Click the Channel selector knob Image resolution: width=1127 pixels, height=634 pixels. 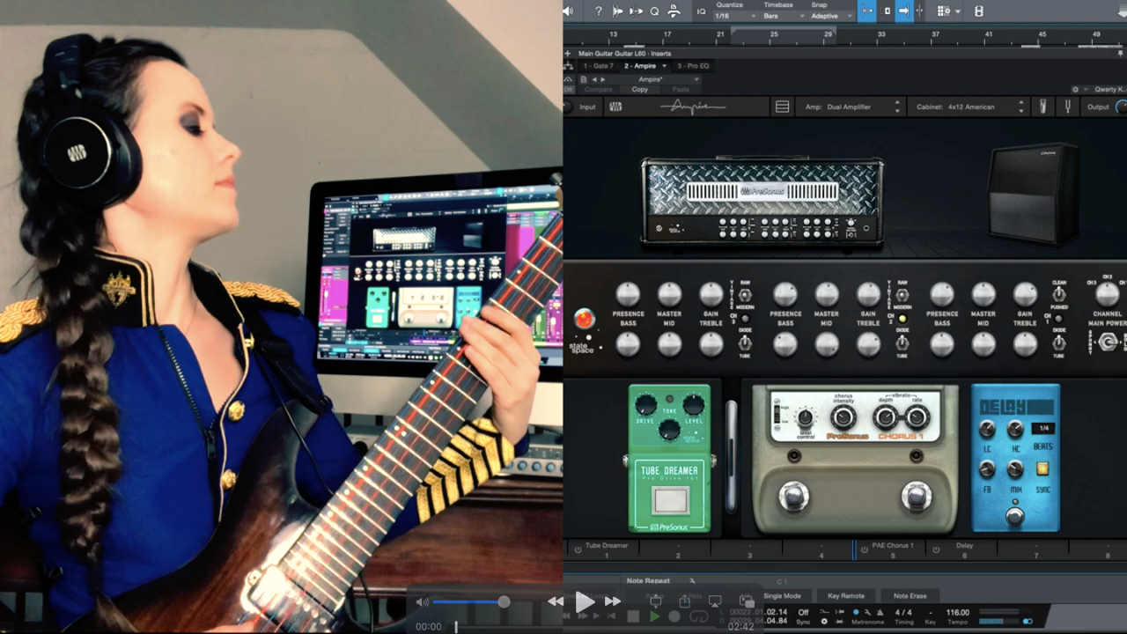coord(1107,294)
